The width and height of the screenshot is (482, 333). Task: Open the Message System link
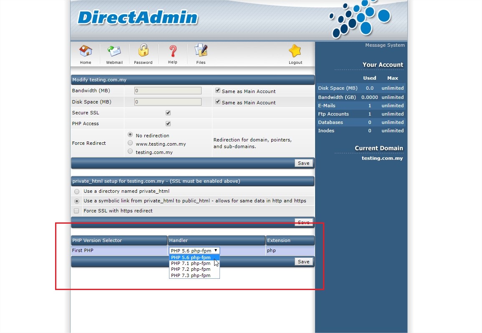tap(385, 45)
